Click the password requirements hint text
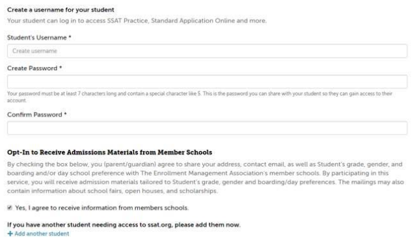 200,97
